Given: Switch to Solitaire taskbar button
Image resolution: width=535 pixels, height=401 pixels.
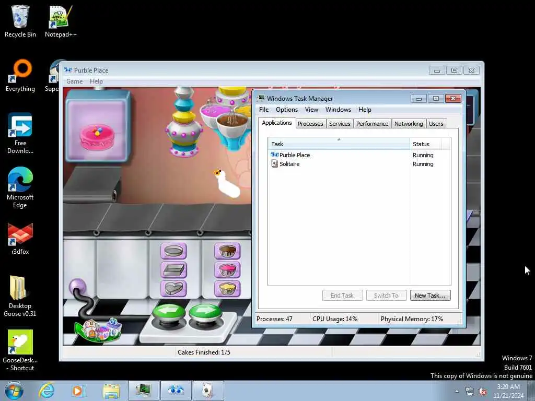Looking at the screenshot, I should pos(208,391).
